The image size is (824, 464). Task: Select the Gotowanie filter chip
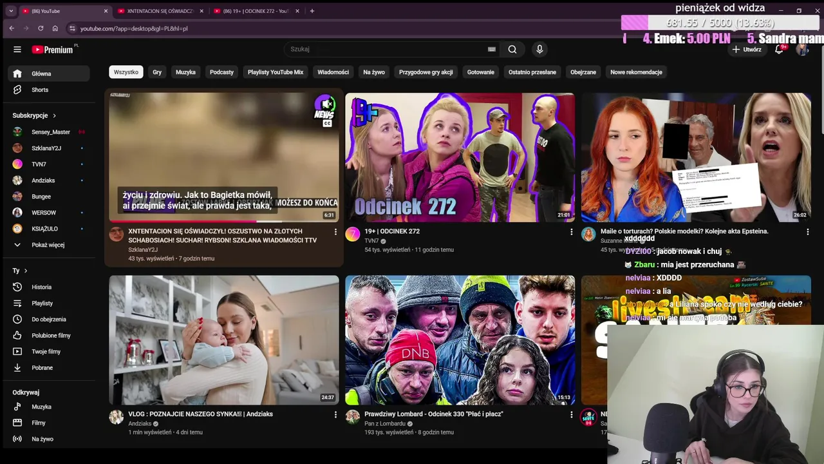[x=481, y=72]
